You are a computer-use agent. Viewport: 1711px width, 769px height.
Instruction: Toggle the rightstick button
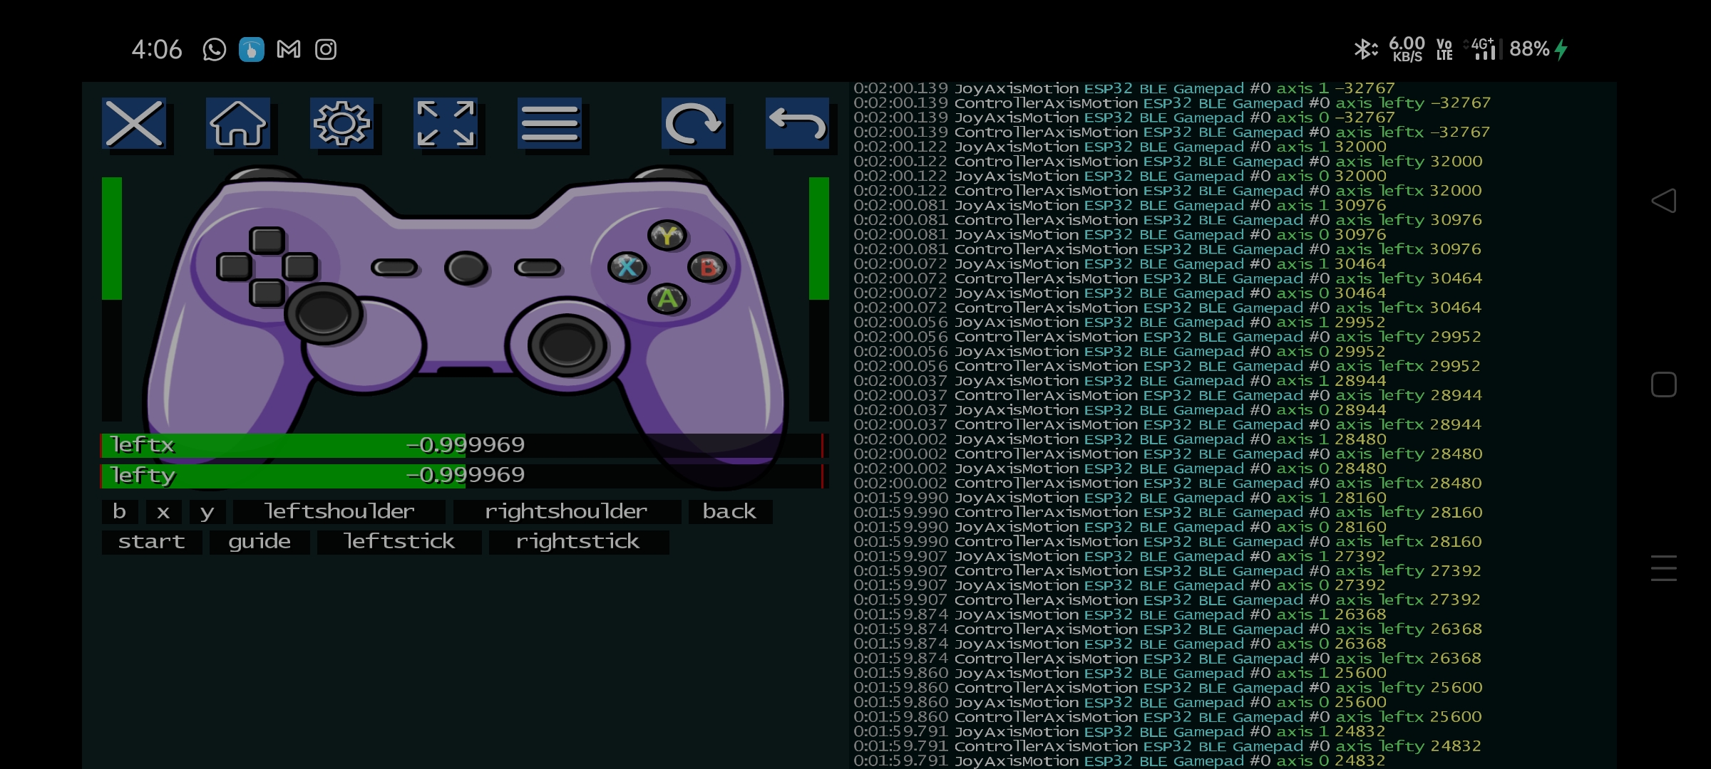point(577,541)
